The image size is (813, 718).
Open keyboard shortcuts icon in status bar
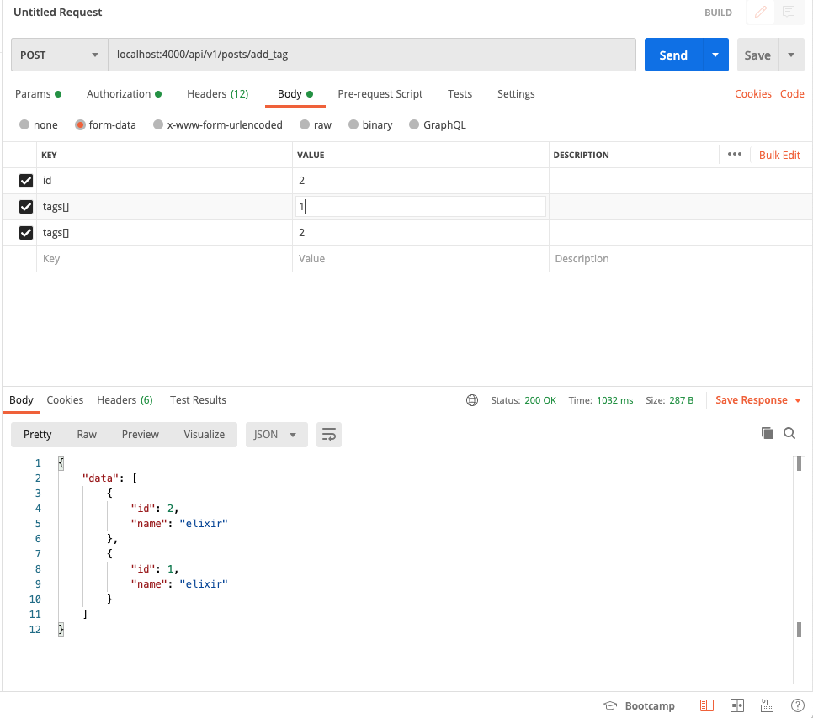767,705
